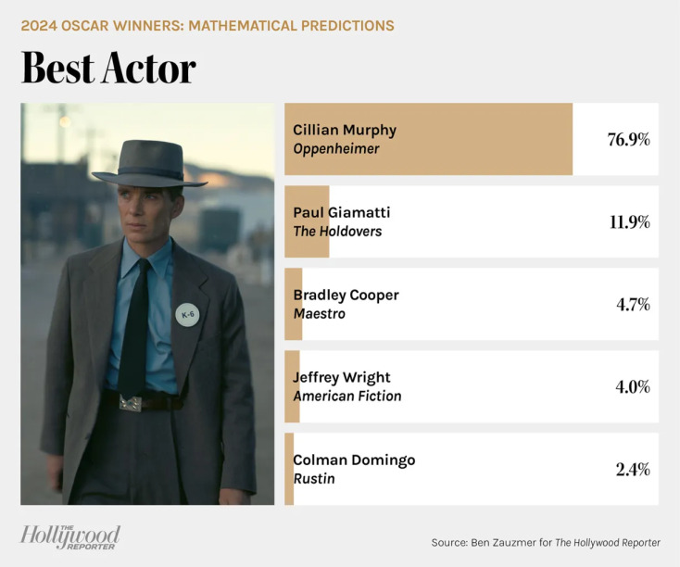The image size is (680, 567).
Task: Select the Jeffrey Wright name label
Action: pyautogui.click(x=342, y=377)
